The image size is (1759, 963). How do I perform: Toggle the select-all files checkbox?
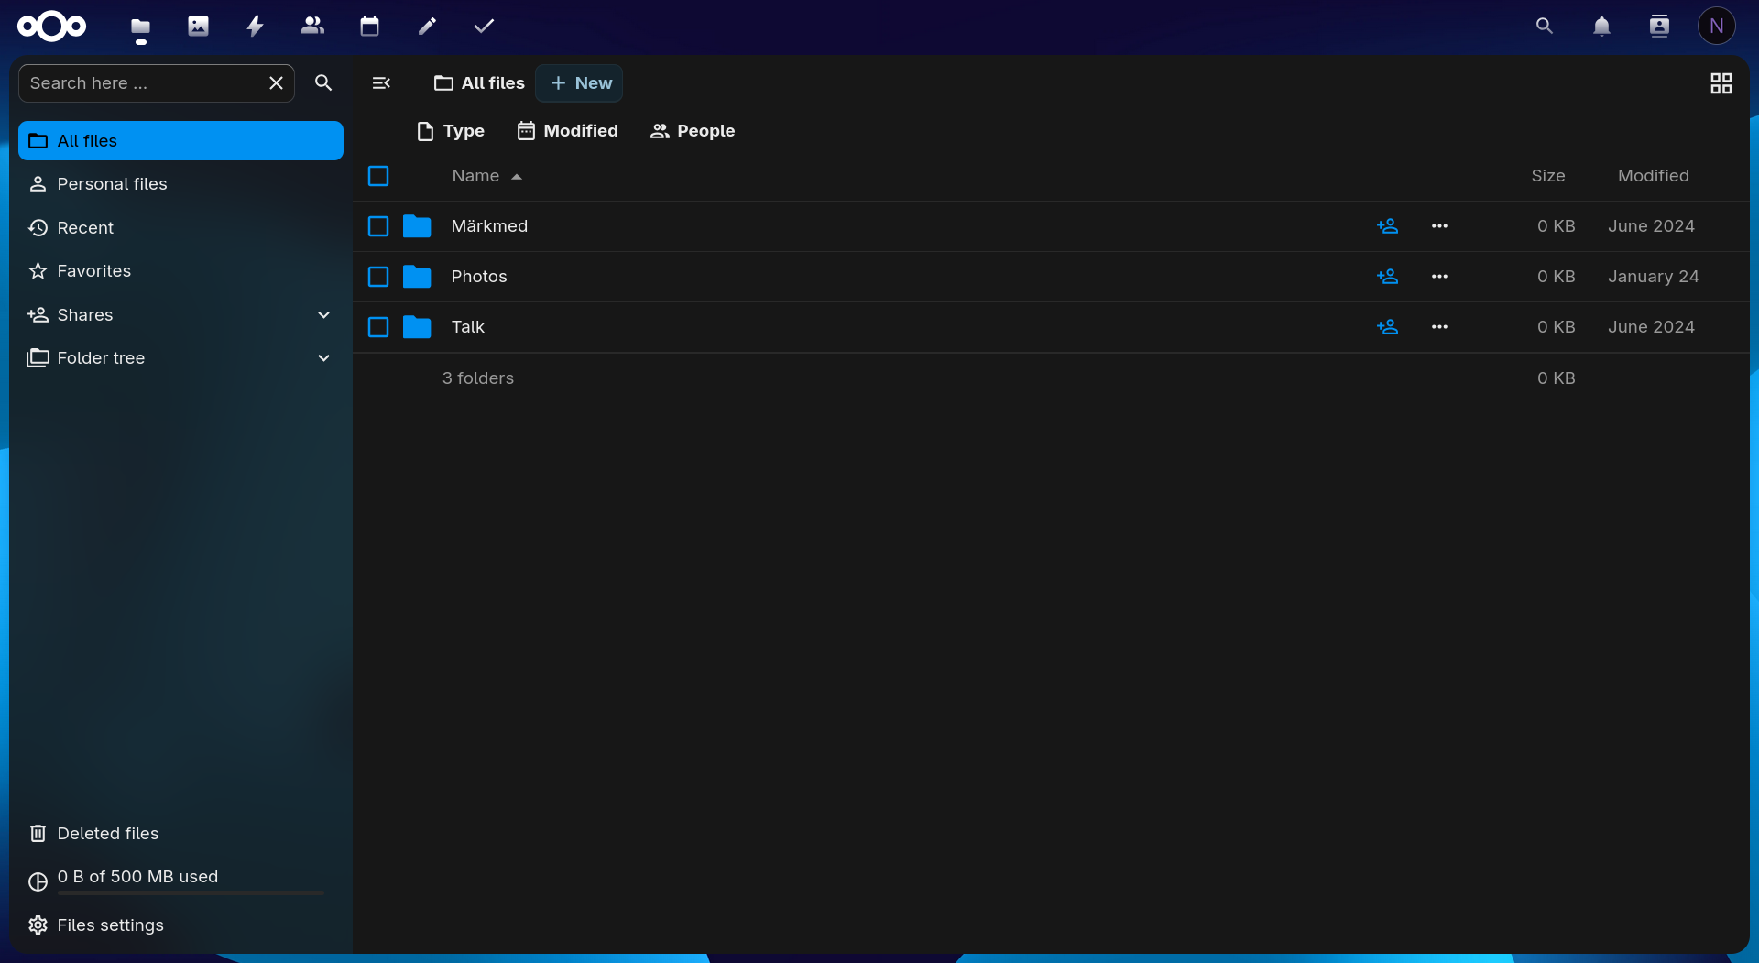378,176
